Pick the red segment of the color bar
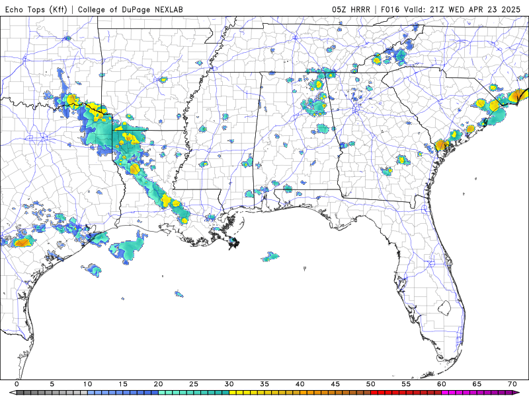 [406, 393]
